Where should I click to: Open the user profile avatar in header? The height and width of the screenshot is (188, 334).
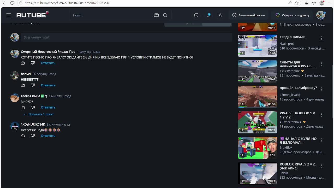pos(321,15)
